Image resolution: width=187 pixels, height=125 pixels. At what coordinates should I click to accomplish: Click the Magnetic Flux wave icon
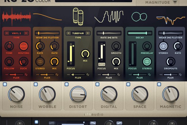180,75
